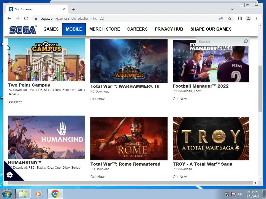266x199 pixels.
Task: Click the padlock site info icon
Action: 36,18
